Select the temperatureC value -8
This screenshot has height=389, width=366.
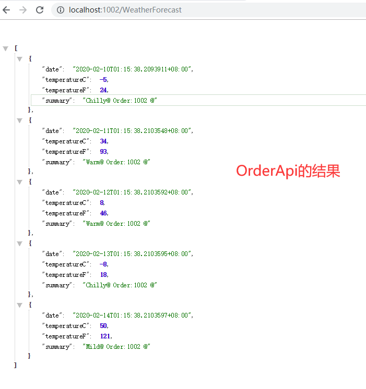103,264
